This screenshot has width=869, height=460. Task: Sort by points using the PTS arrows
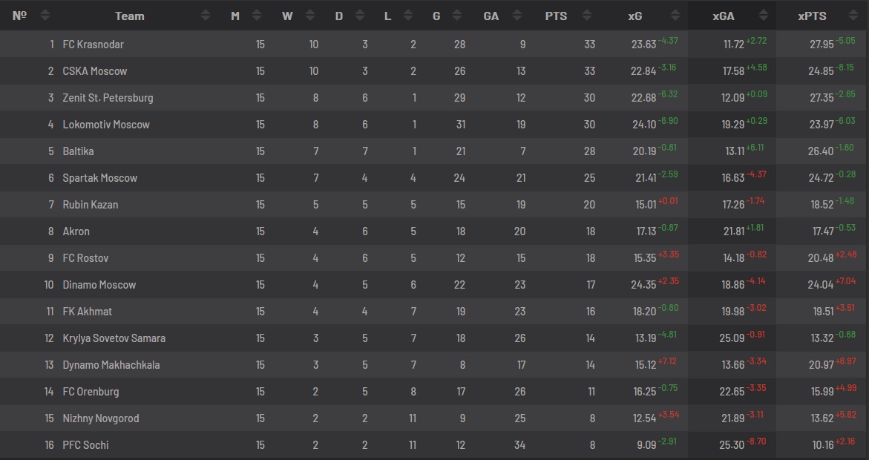coord(587,16)
